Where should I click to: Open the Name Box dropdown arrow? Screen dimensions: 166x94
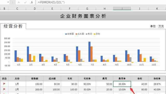coord(8,2)
